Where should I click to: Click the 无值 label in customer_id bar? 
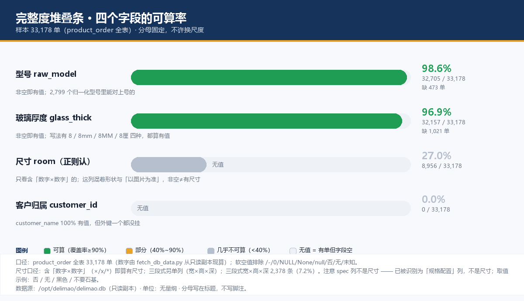pyautogui.click(x=143, y=208)
